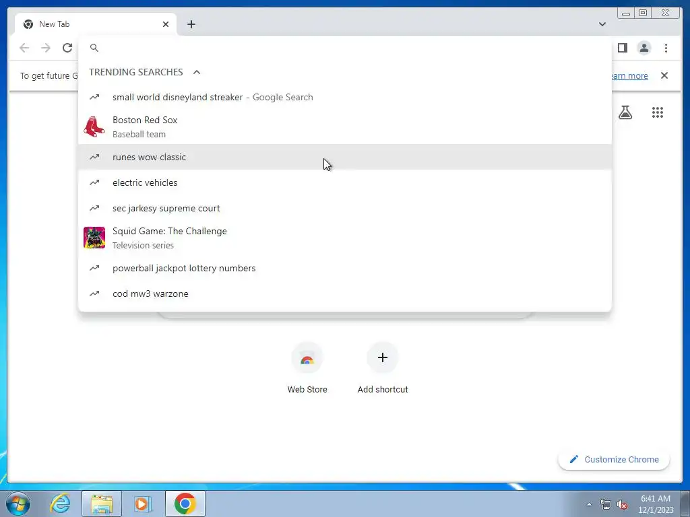Launch Internet Explorer from the taskbar
Image resolution: width=690 pixels, height=517 pixels.
pyautogui.click(x=60, y=504)
